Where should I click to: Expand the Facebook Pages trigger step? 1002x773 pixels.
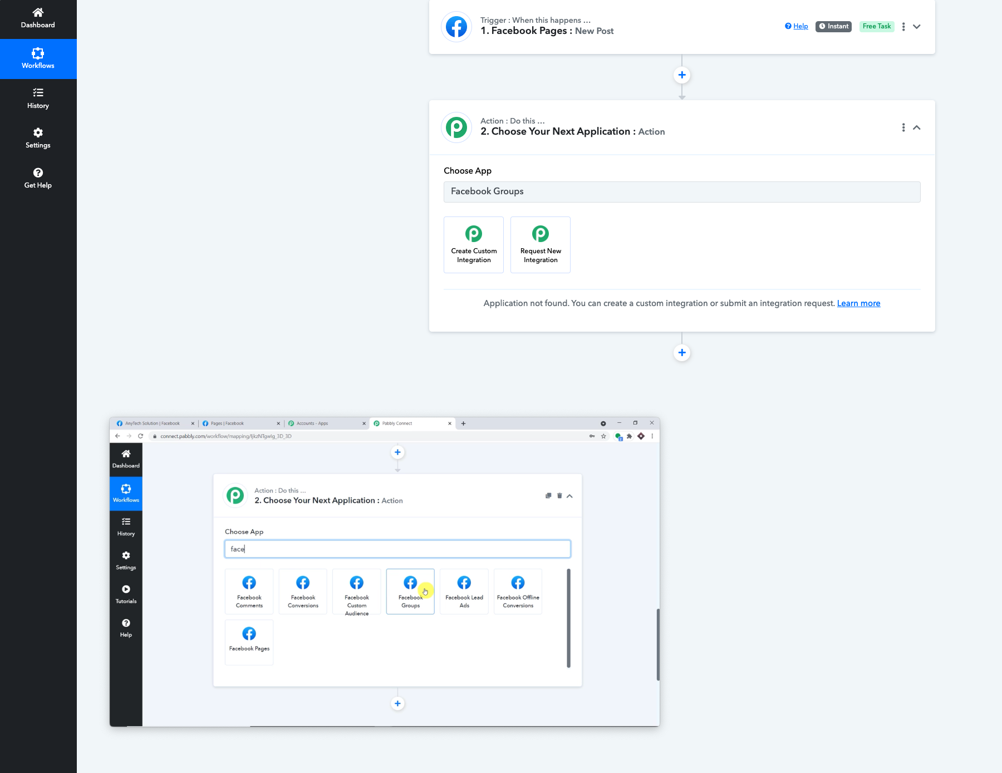[x=917, y=26]
